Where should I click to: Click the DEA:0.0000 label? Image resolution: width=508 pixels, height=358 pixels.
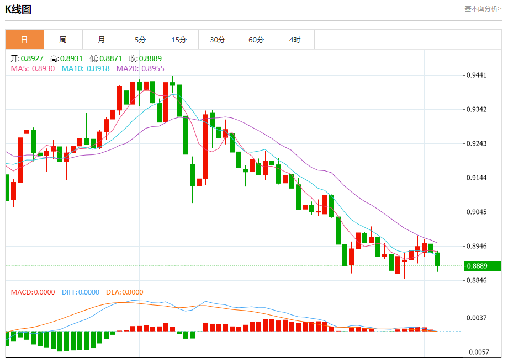[x=125, y=292]
